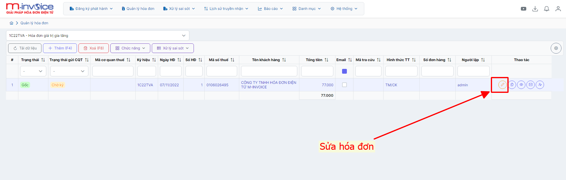Sort by Hình thức TT arrows
This screenshot has width=566, height=180.
[x=414, y=60]
